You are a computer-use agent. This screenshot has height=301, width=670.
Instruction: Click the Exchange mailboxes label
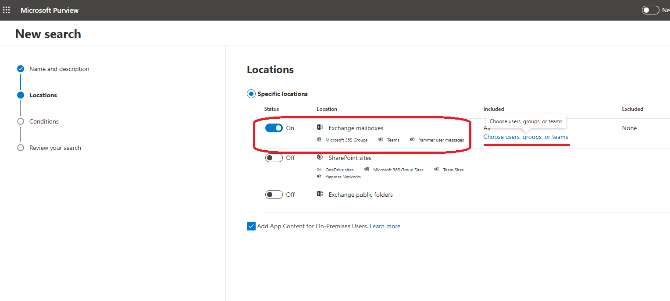click(x=356, y=128)
